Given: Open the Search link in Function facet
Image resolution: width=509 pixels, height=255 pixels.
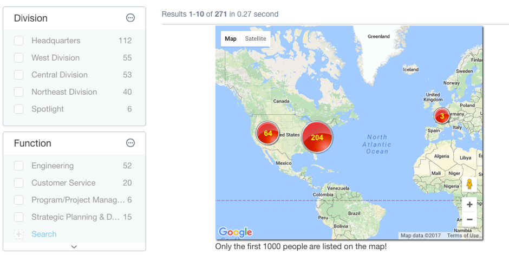Looking at the screenshot, I should tap(44, 234).
